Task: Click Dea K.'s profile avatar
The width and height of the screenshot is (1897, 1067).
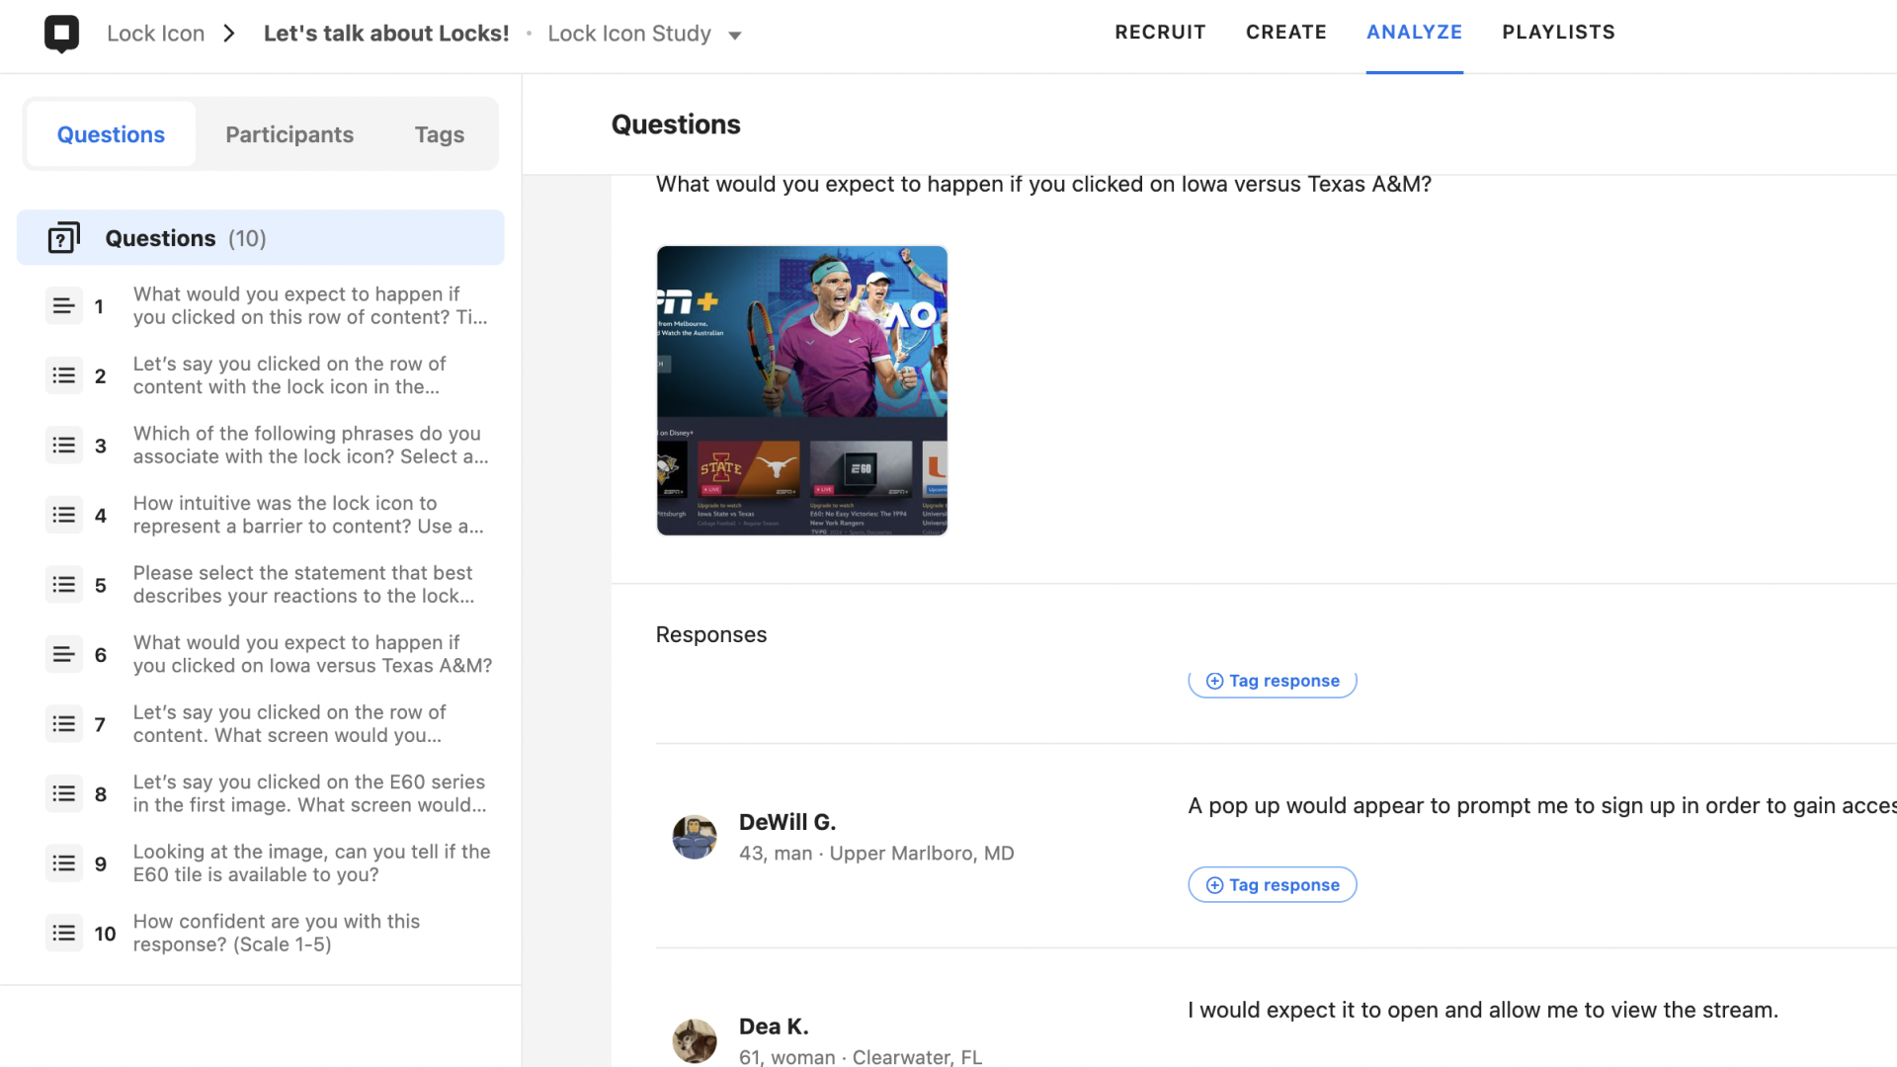Action: [695, 1040]
